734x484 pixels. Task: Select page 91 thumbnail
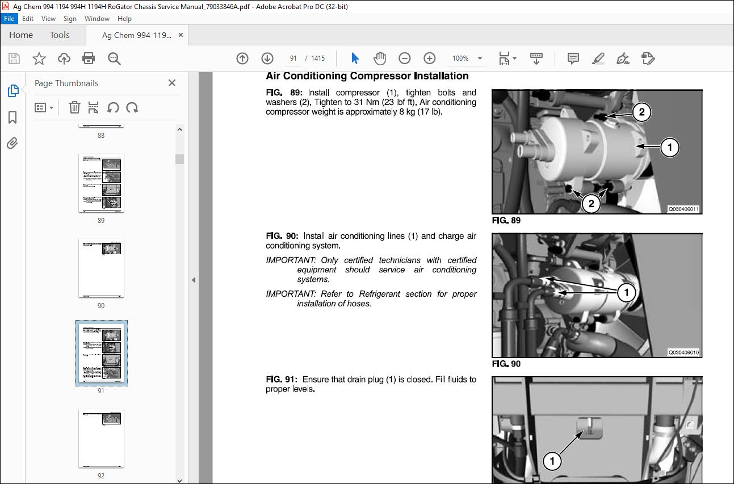click(x=101, y=353)
